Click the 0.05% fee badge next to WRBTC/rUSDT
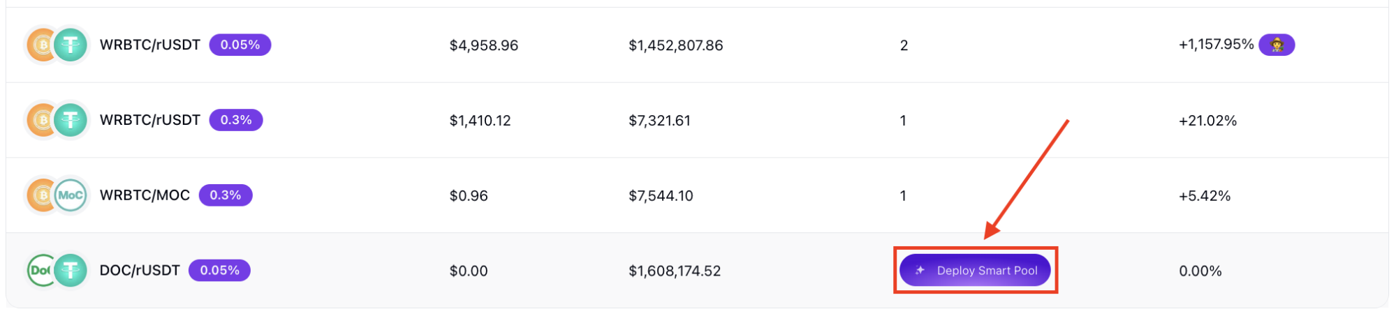1396x323 pixels. coord(240,45)
